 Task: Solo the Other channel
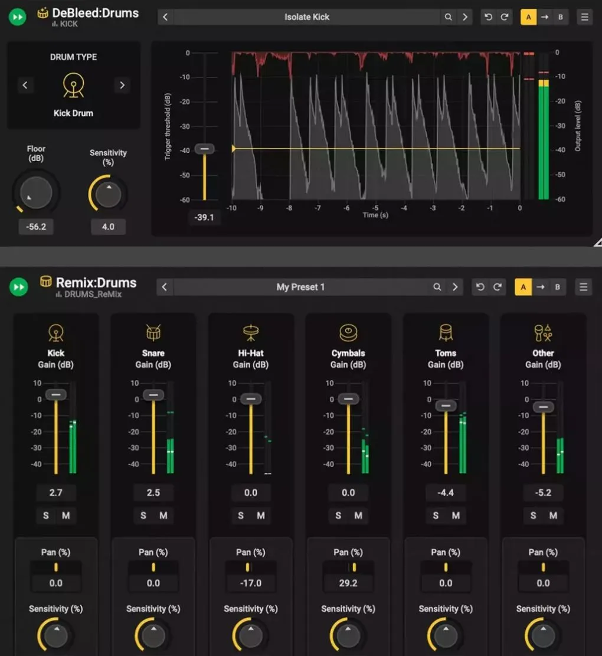tap(533, 515)
